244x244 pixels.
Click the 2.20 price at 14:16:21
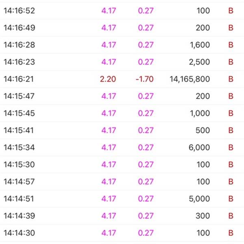108,79
